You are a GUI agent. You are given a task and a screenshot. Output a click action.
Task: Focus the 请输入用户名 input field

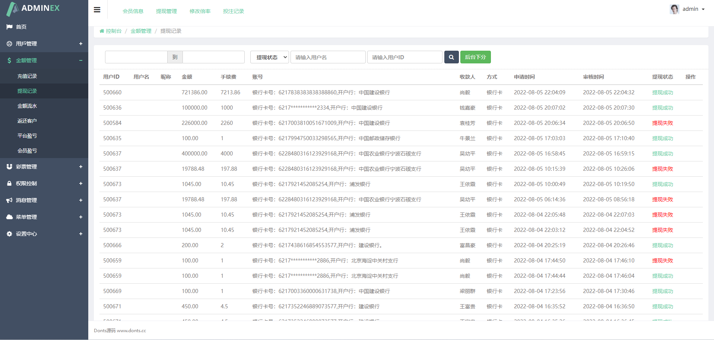pos(328,57)
